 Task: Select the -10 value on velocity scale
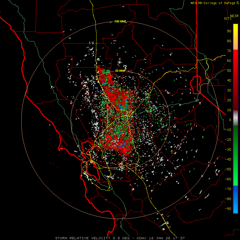click(x=228, y=130)
